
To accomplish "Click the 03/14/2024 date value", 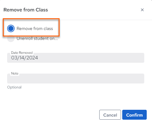I will click(25, 58).
